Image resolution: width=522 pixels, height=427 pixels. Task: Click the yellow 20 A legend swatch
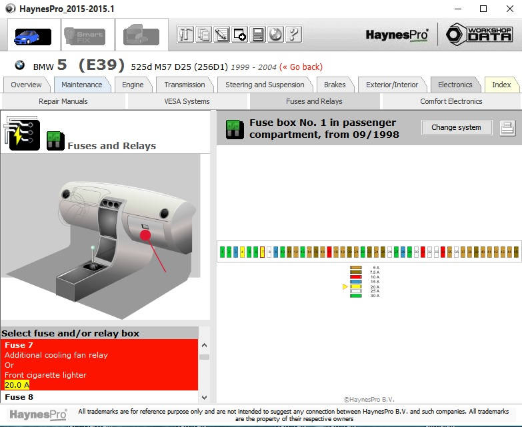[356, 286]
